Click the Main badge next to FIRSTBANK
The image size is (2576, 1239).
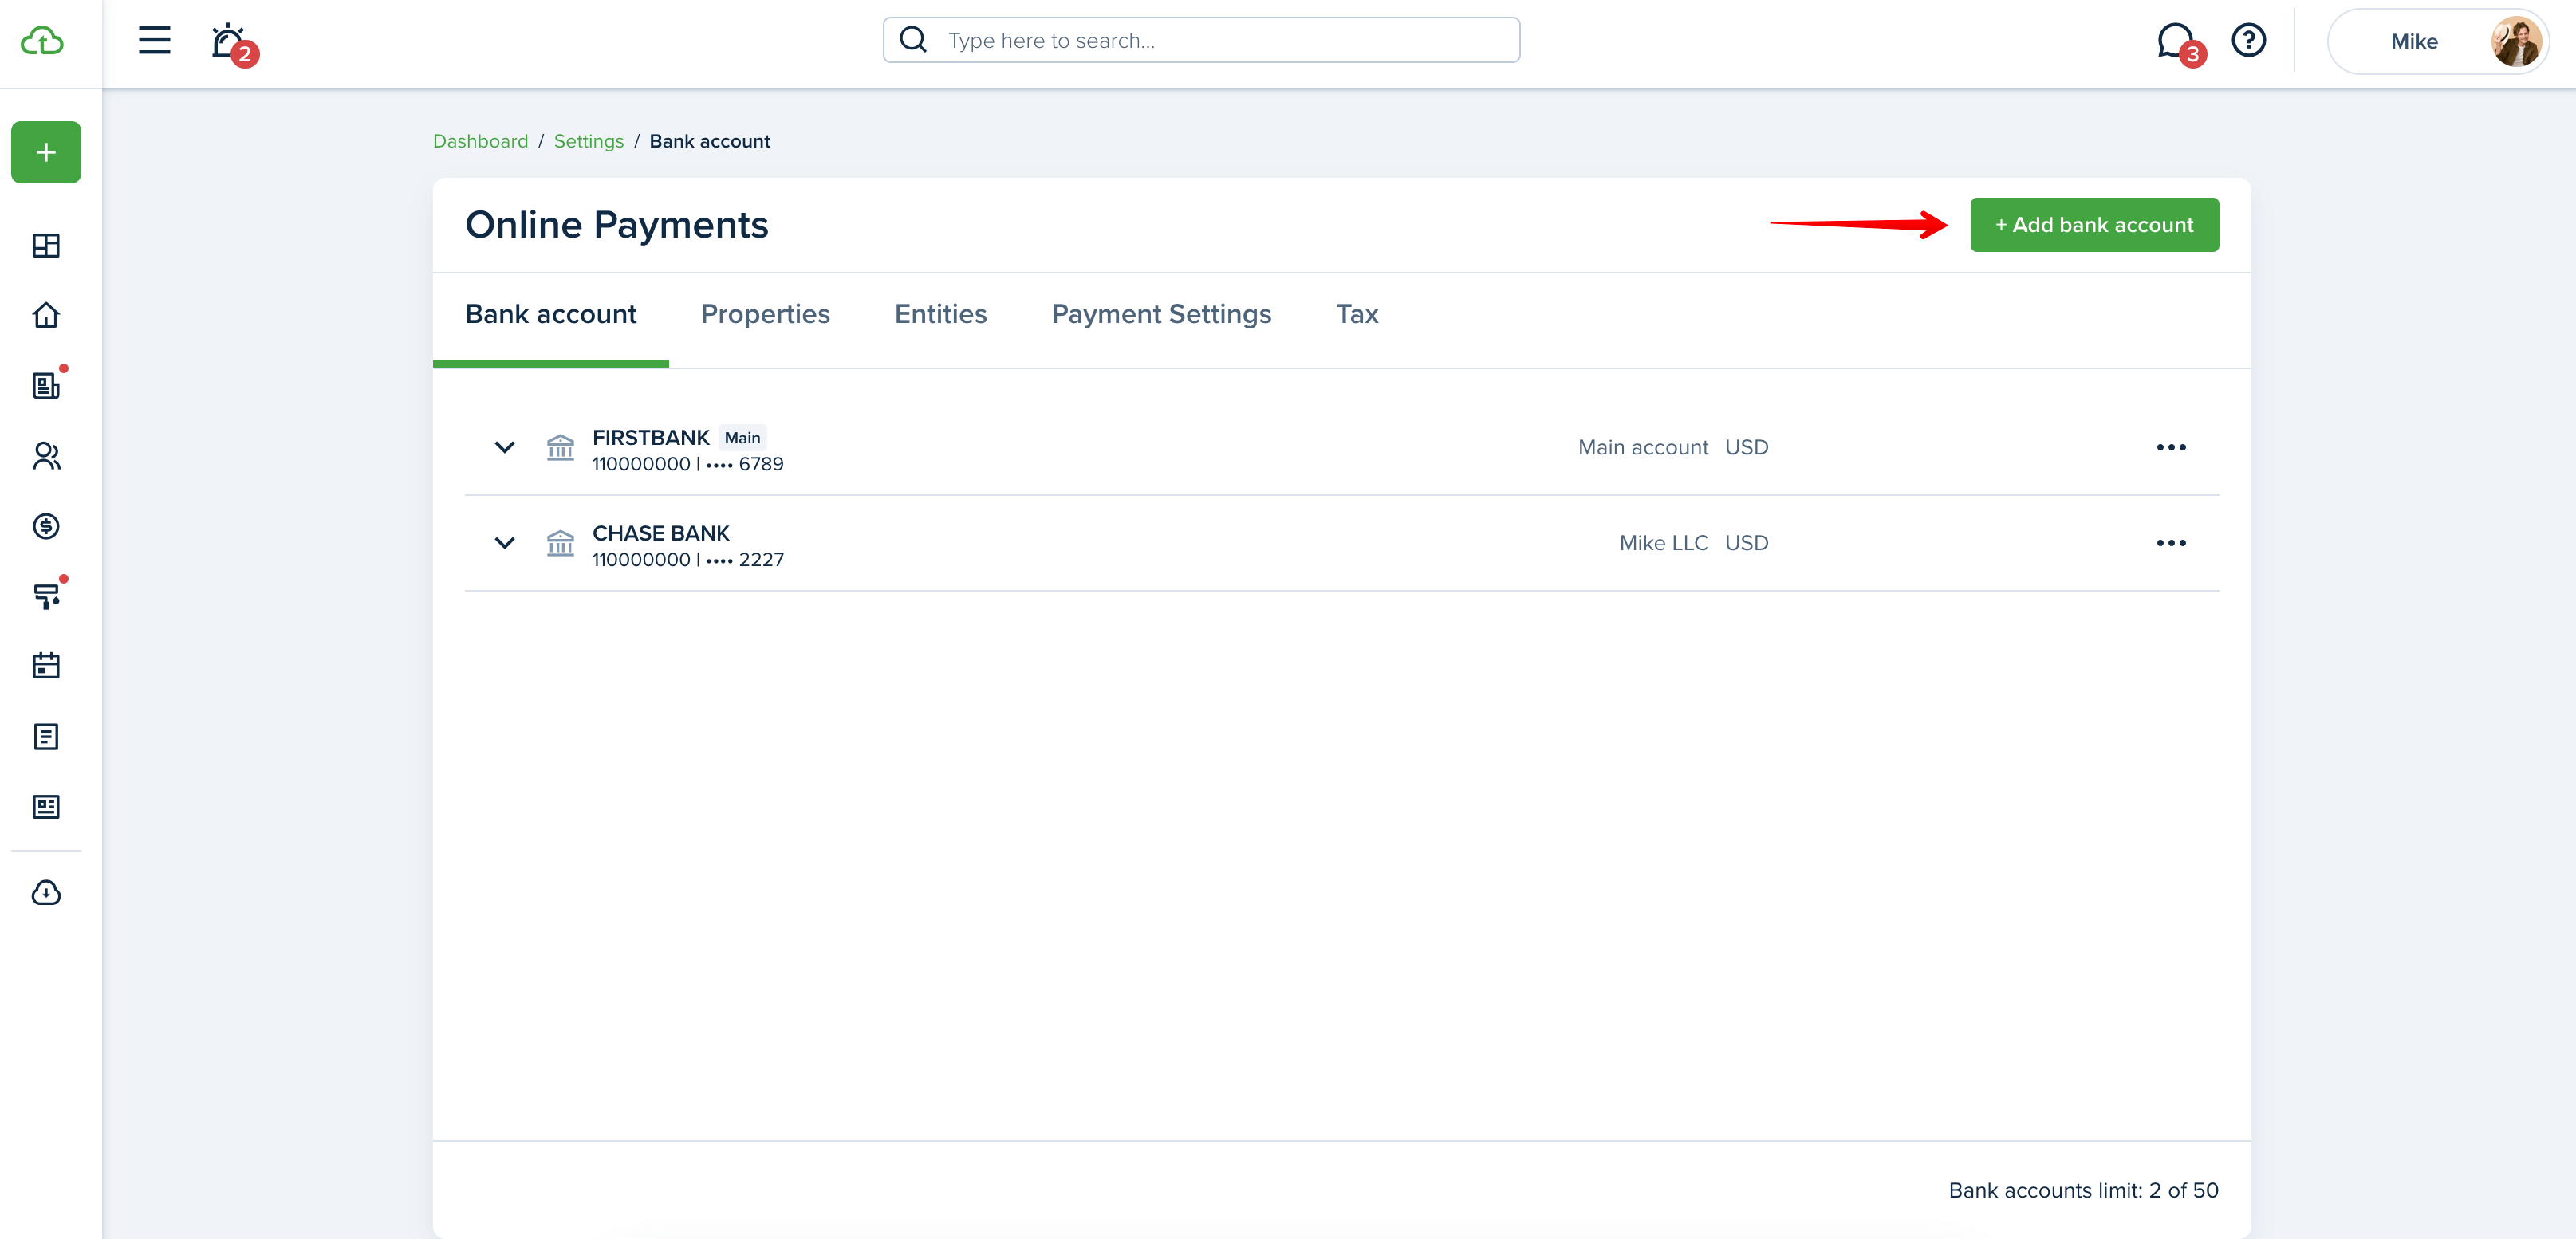[742, 437]
